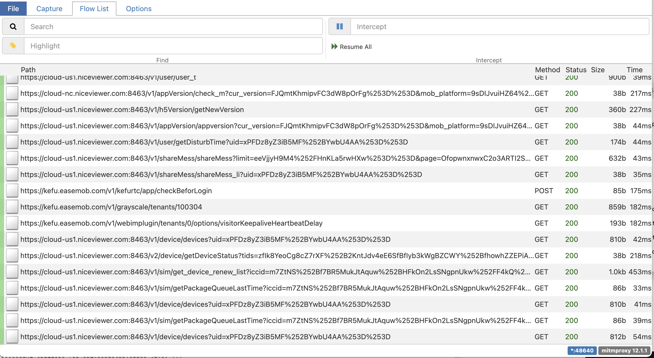Open the visitorKeepaliveHeartbeatDelay flow row
Image resolution: width=654 pixels, height=358 pixels.
pyautogui.click(x=172, y=223)
